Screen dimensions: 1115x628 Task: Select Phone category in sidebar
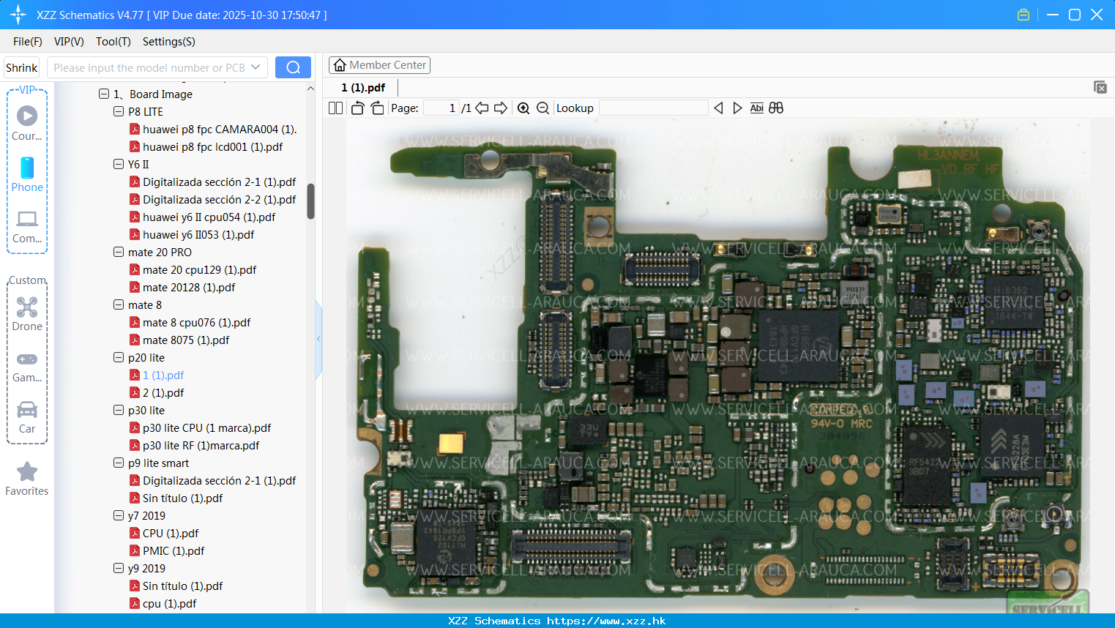click(27, 175)
